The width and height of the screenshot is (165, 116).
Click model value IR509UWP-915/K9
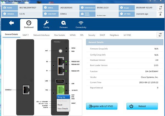pyautogui.click(x=144, y=8)
